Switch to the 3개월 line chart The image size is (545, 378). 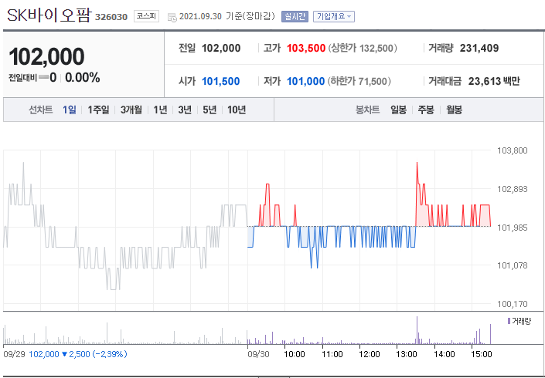tap(131, 110)
